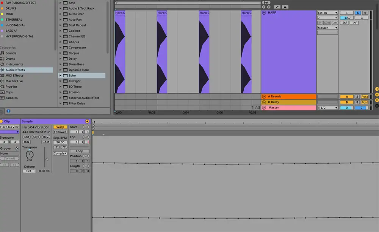The width and height of the screenshot is (379, 232).
Task: Collapse the HARP track
Action: [264, 13]
